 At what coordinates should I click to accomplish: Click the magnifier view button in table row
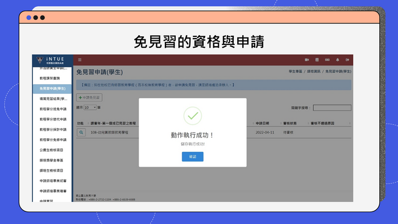pos(81,132)
